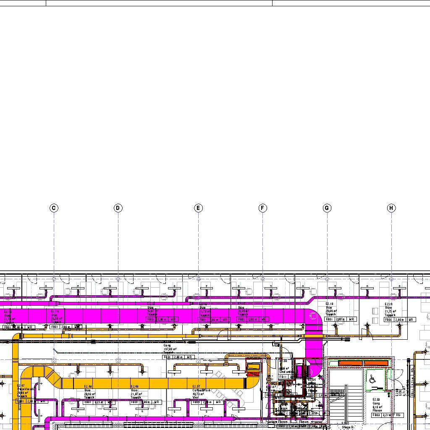Screen dimensions: 430x430
Task: Click the orange diagonal duct transition piece
Action: pyautogui.click(x=54, y=377)
